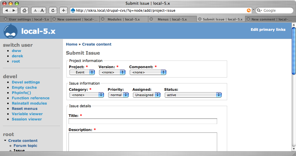Click the Safari home toolbar icon
296x156 pixels.
pyautogui.click(x=25, y=10)
